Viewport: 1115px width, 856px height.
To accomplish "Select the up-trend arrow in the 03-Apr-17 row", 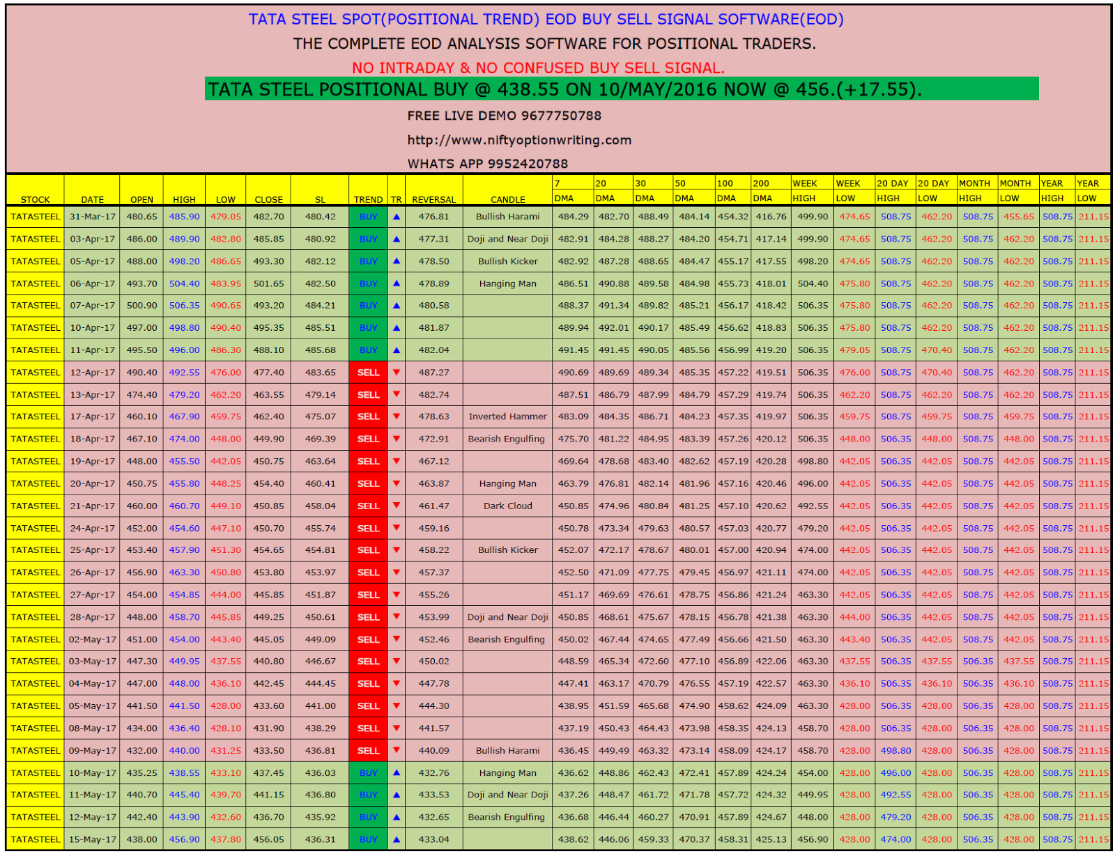I will click(x=397, y=239).
